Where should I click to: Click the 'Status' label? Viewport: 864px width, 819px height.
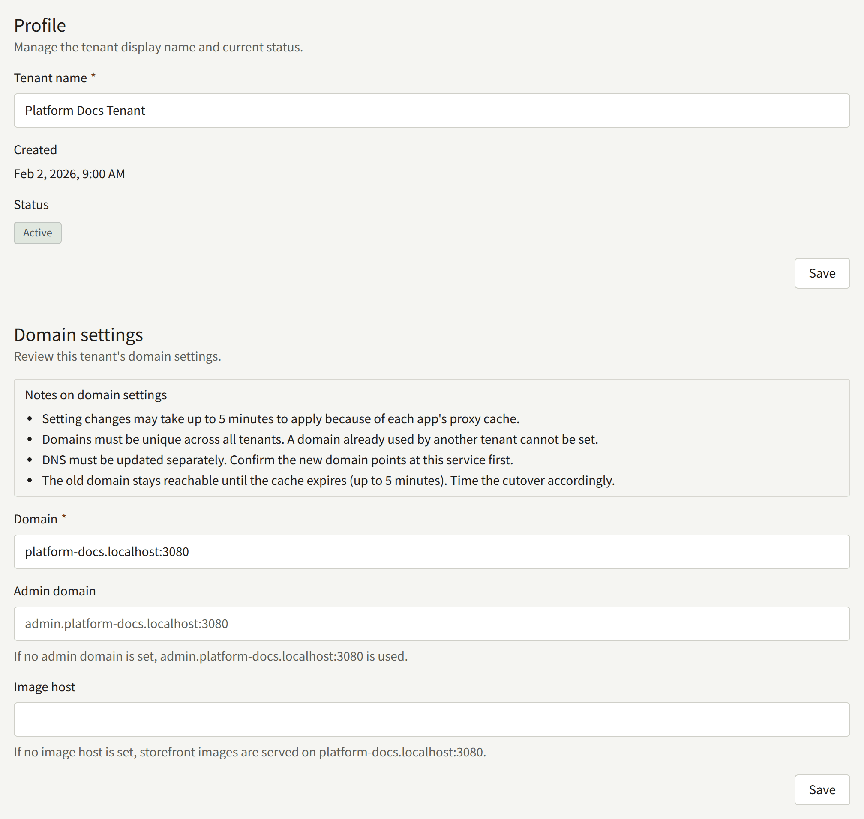31,205
